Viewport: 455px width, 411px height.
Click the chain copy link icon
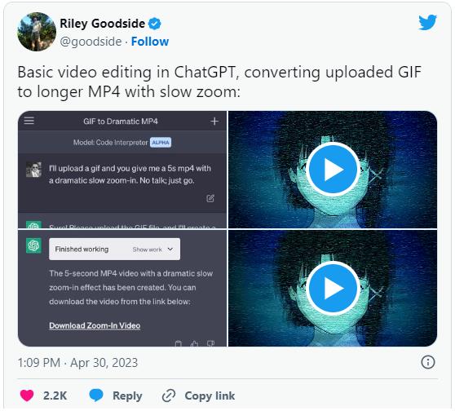point(169,396)
